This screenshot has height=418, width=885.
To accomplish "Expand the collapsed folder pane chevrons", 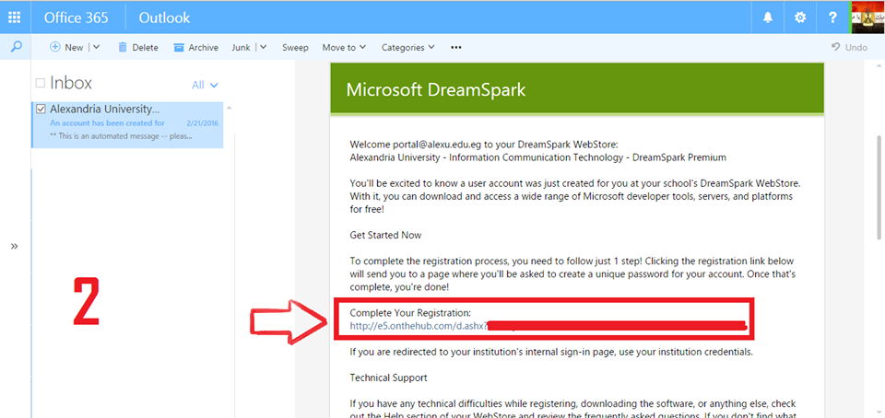I will pyautogui.click(x=14, y=246).
